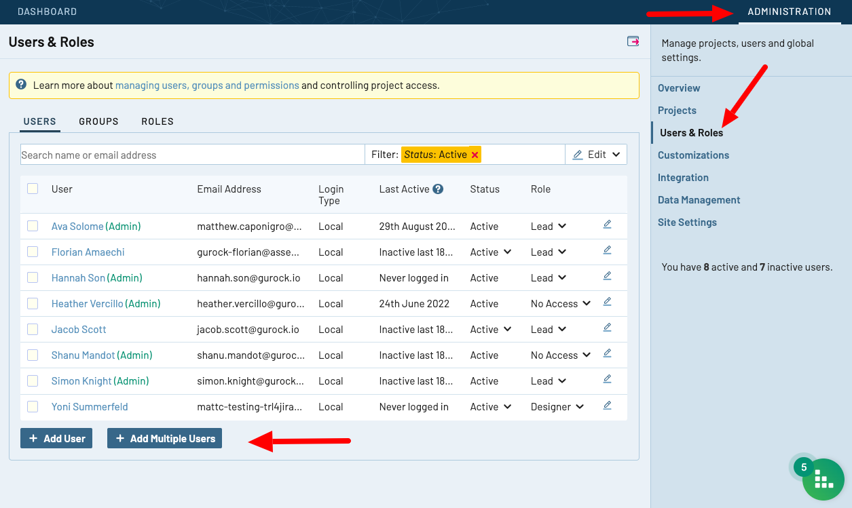852x508 pixels.
Task: Open the Roles tab
Action: tap(158, 121)
